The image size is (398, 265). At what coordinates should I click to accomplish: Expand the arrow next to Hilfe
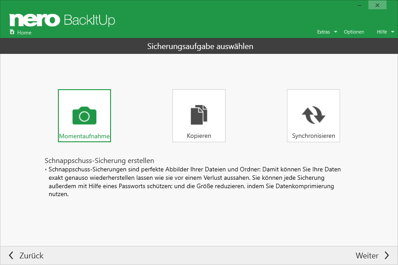392,32
